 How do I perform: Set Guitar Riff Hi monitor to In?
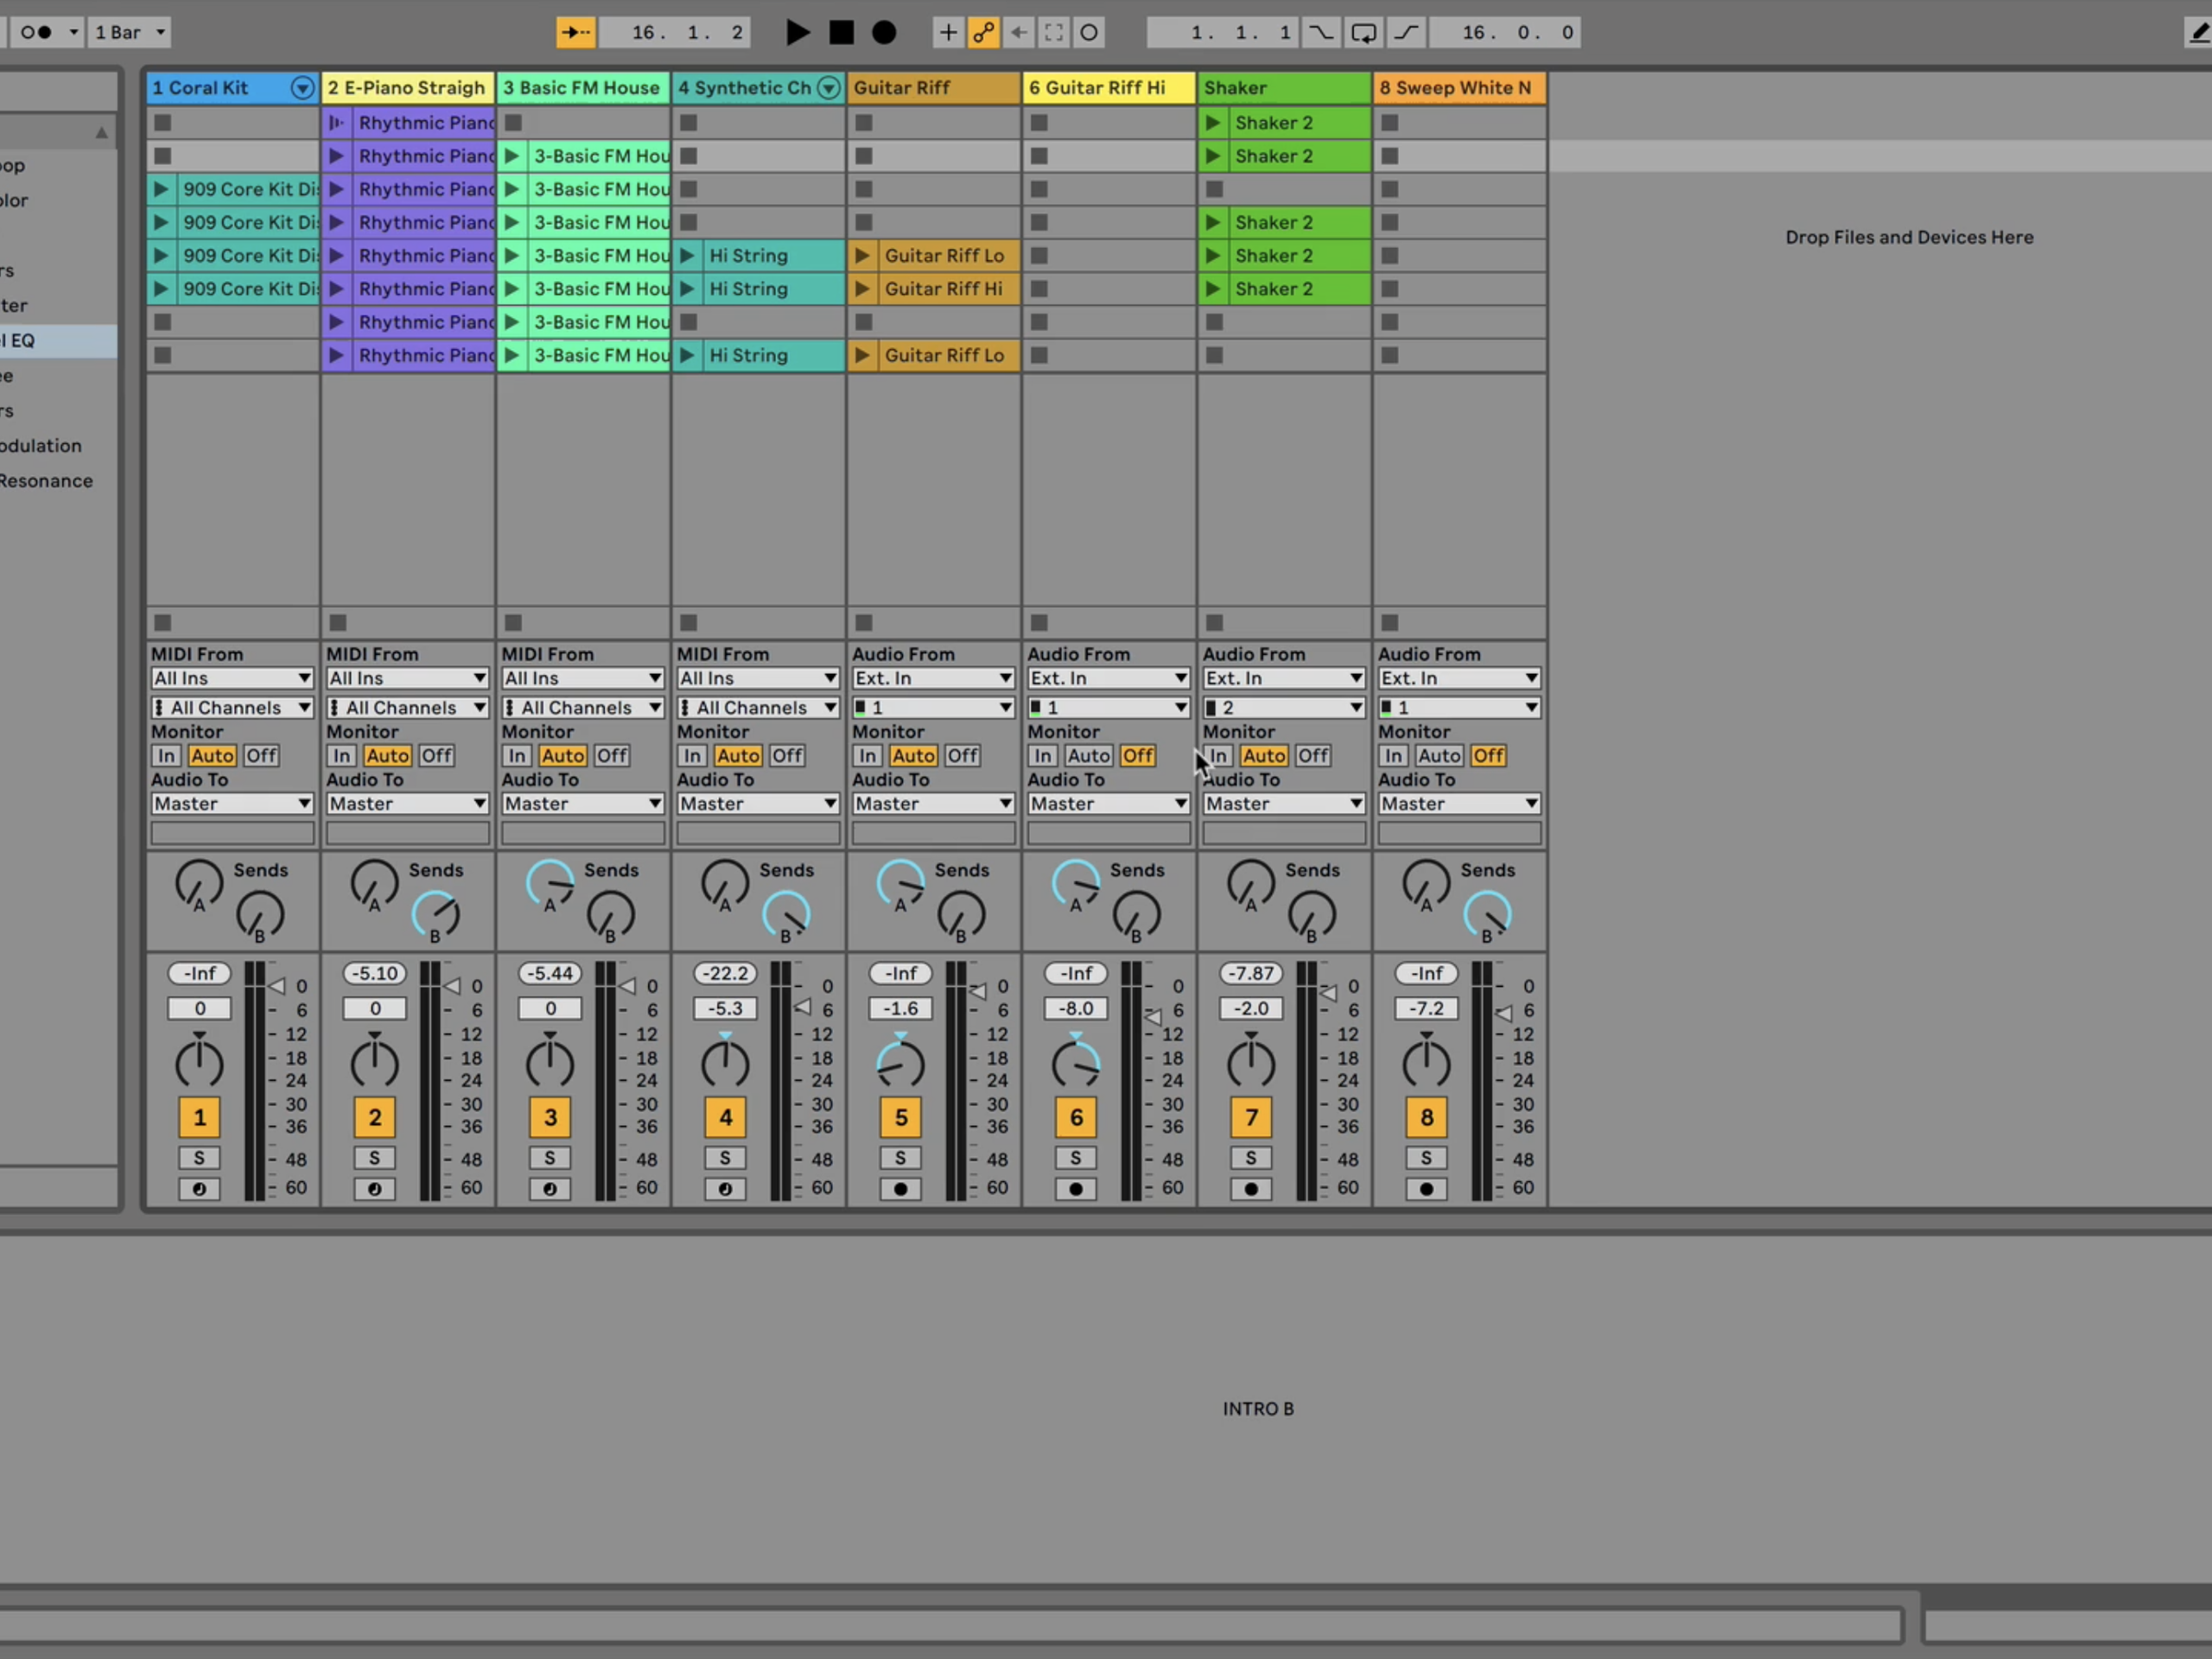tap(1042, 756)
